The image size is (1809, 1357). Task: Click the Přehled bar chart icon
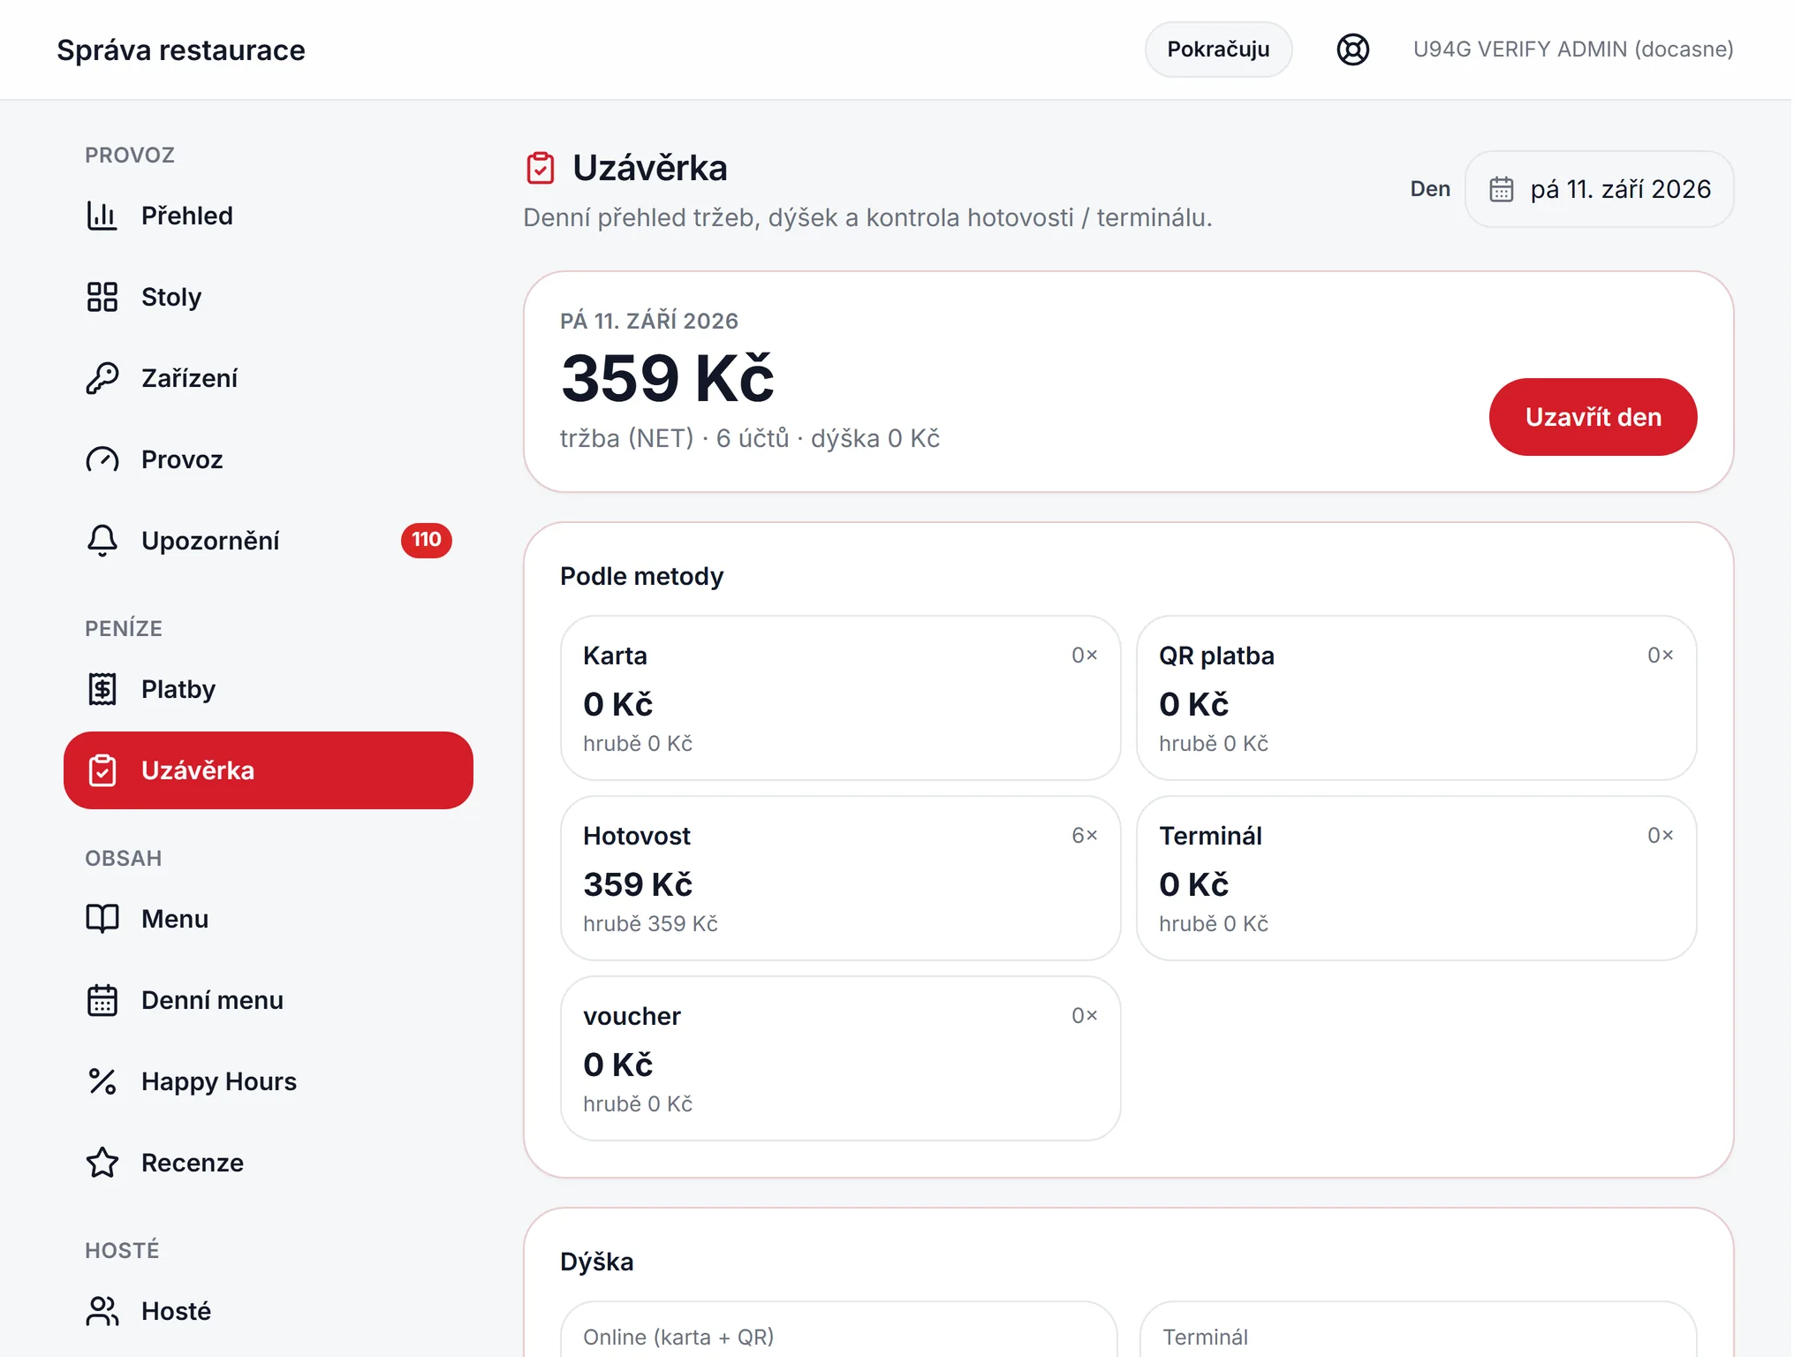[102, 216]
